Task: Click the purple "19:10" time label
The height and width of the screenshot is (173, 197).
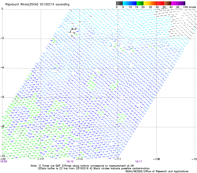Action: click(70, 162)
